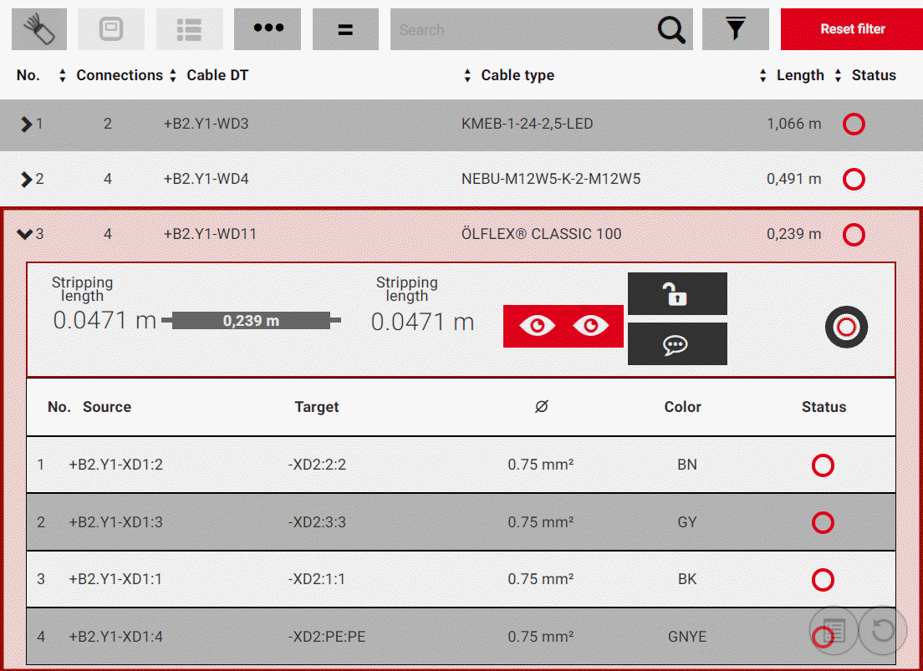Click the three-dots more options button

[268, 29]
